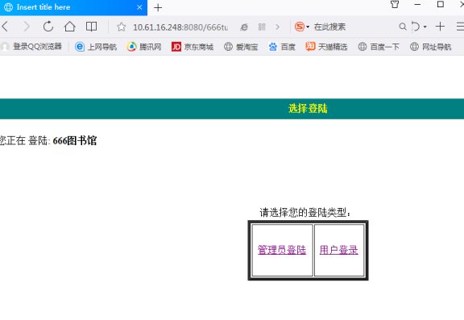
Task: Click the address bar URL field
Action: (x=180, y=27)
